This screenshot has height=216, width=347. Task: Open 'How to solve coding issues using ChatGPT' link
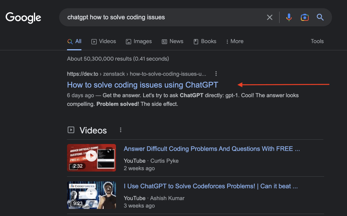click(x=142, y=85)
